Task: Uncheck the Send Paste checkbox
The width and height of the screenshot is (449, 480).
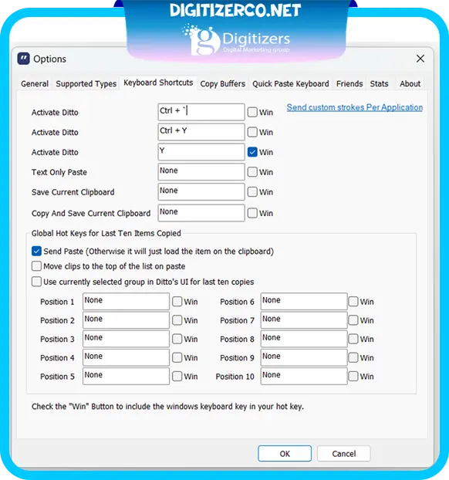Action: (x=36, y=251)
